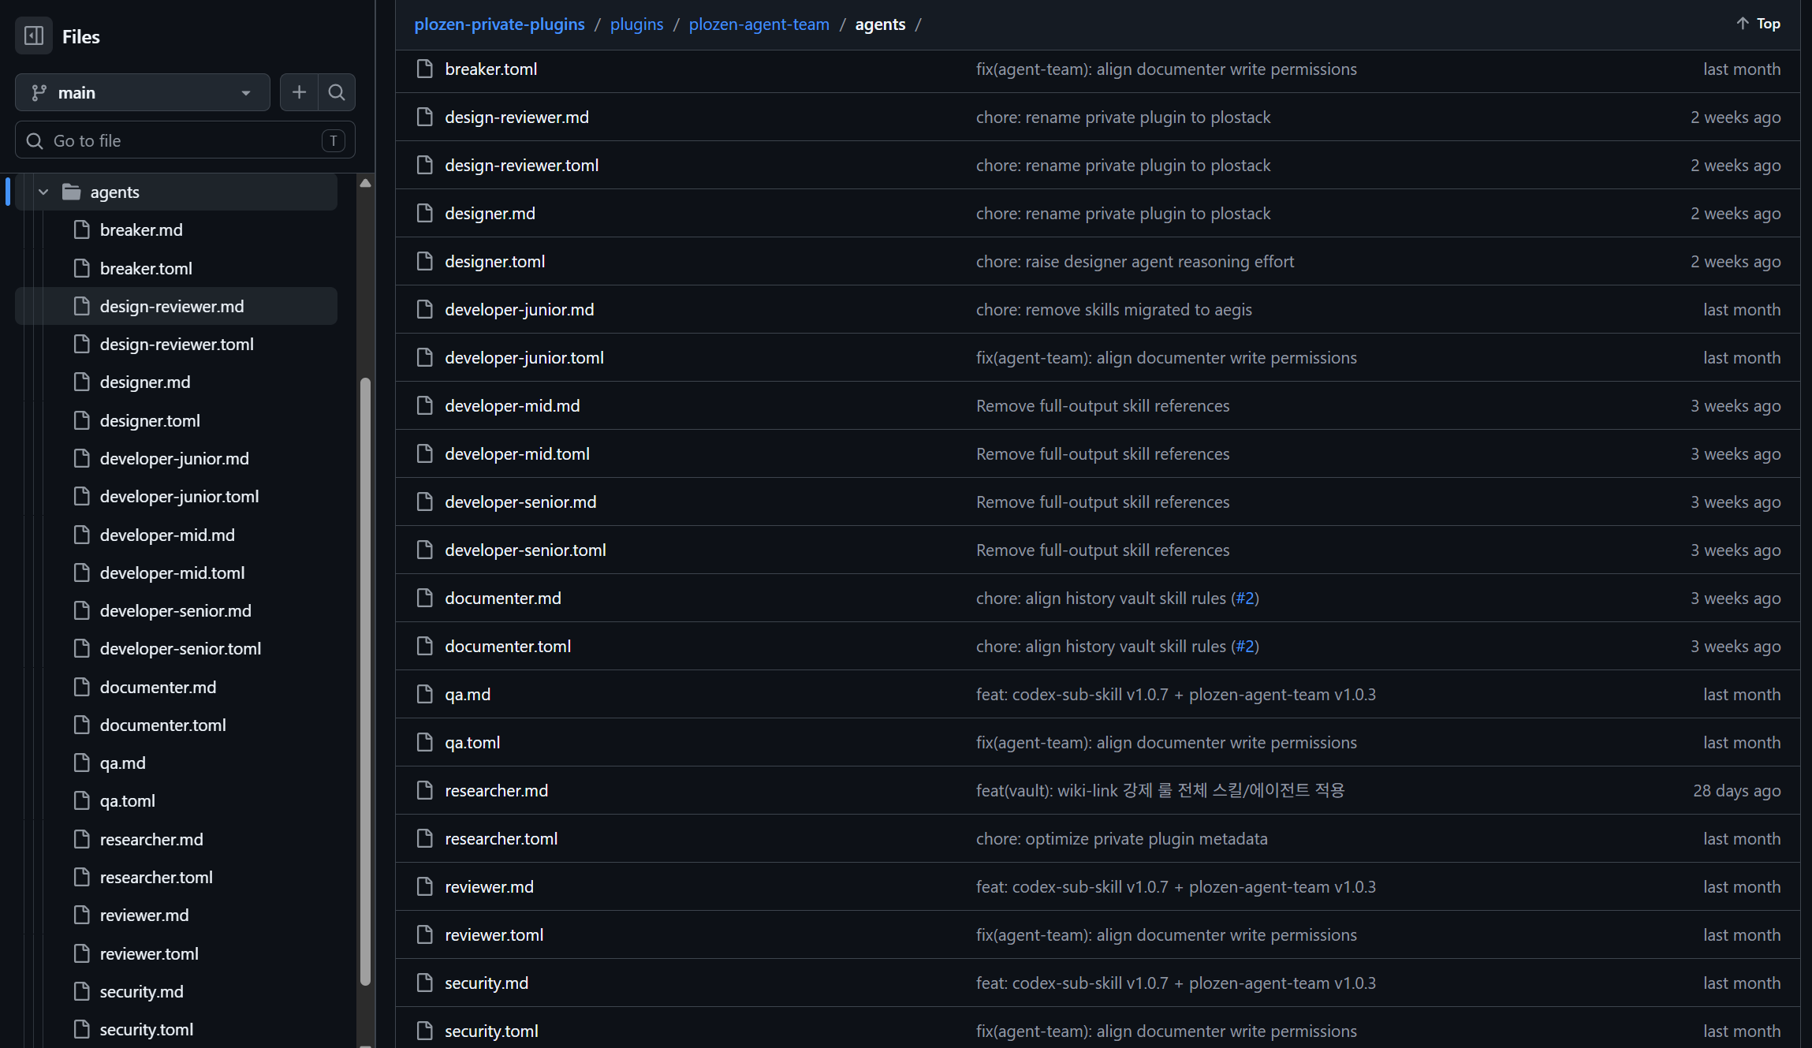Viewport: 1812px width, 1048px height.
Task: Click file icon of design-reviewer.toml list row
Action: pyautogui.click(x=424, y=165)
